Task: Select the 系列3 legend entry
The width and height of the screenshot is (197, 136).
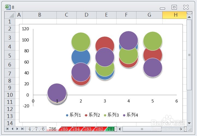Action: click(x=111, y=115)
